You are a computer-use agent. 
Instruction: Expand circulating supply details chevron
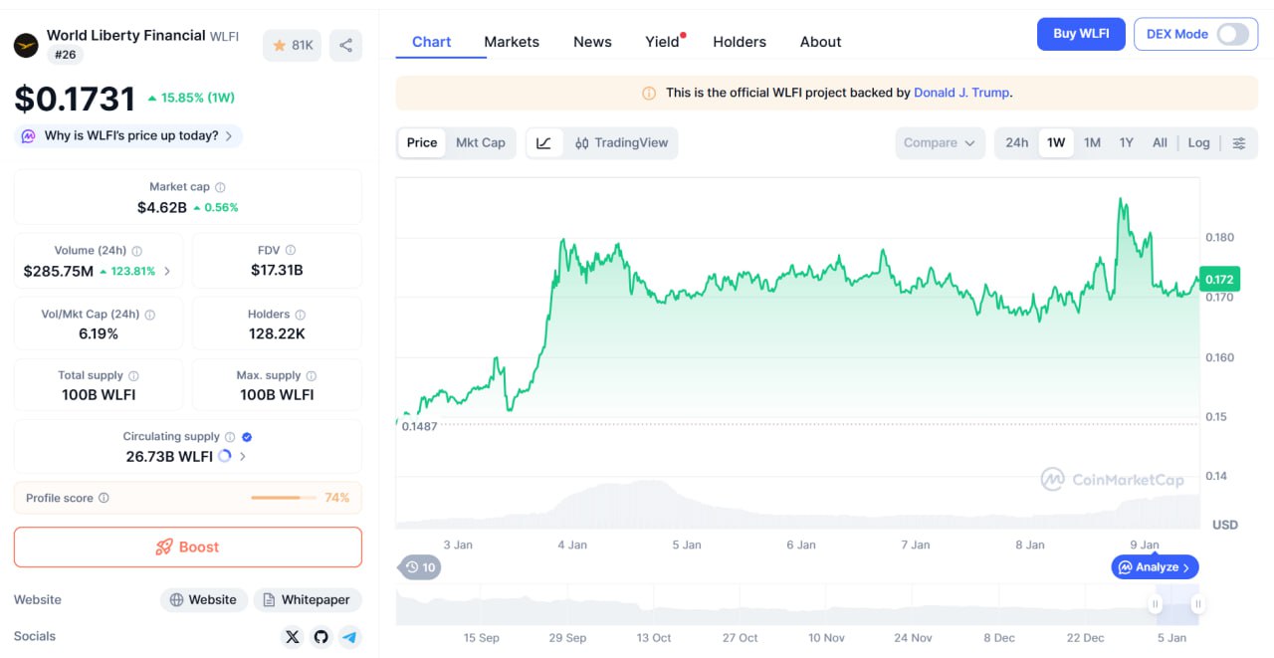click(243, 456)
